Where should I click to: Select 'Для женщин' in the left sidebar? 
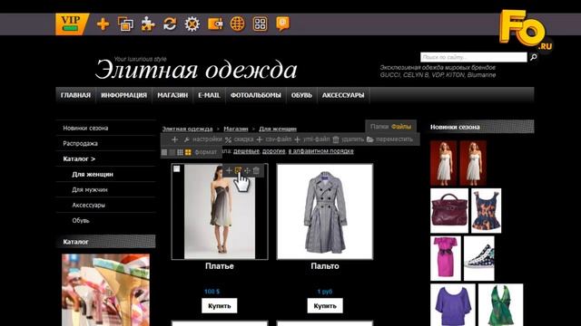[x=93, y=174]
